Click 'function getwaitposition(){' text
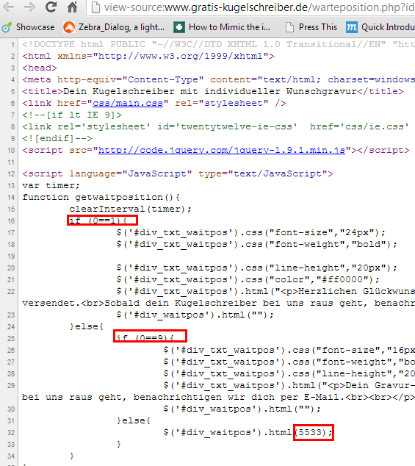The image size is (415, 466). pos(101,197)
